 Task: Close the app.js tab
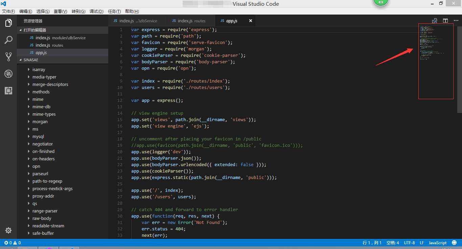point(251,21)
